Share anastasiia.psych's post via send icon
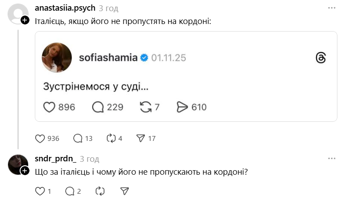345x200 pixels. [141, 138]
